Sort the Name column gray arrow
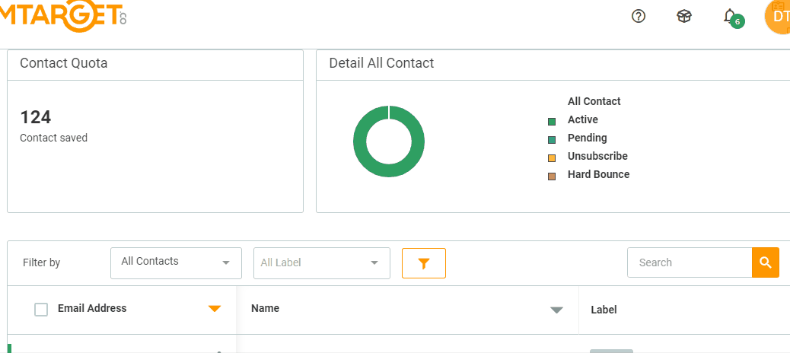The width and height of the screenshot is (790, 353). coord(556,310)
